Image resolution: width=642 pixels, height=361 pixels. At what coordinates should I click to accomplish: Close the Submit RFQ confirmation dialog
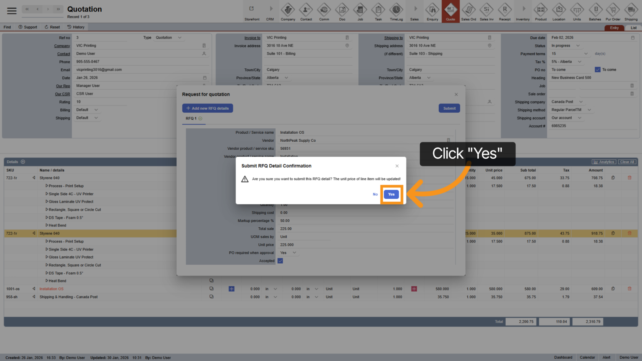(397, 166)
